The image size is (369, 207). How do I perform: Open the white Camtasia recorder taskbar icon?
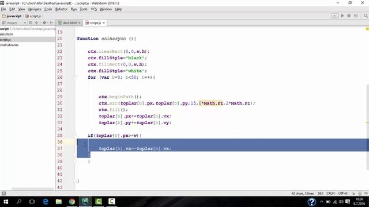(111, 202)
